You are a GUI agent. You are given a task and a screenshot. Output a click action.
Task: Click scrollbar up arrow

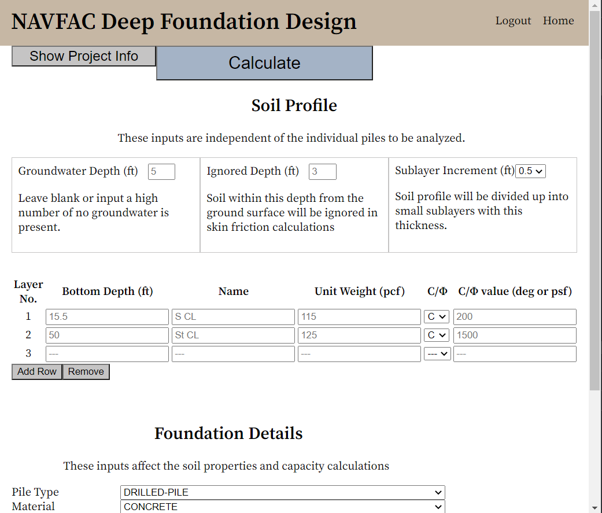coord(595,5)
